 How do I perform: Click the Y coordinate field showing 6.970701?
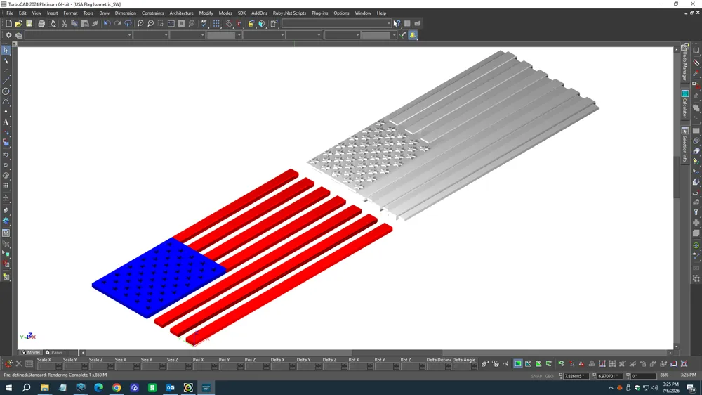pyautogui.click(x=611, y=376)
